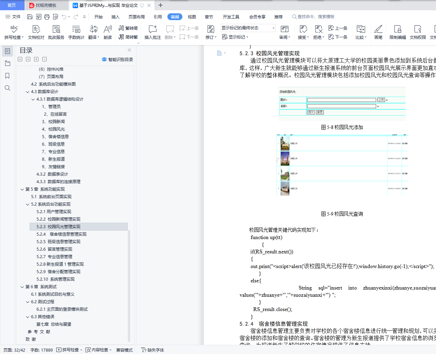Open the search panel in sidebar
436x354 pixels.
coord(7,88)
